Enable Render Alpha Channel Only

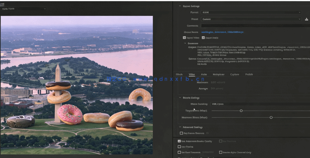click(221, 152)
